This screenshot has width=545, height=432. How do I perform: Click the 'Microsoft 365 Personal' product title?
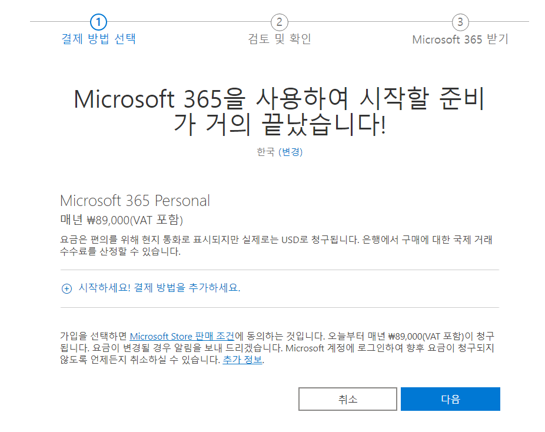click(x=135, y=201)
